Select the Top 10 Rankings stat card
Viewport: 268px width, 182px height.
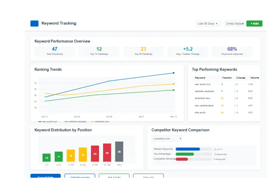tap(99, 51)
